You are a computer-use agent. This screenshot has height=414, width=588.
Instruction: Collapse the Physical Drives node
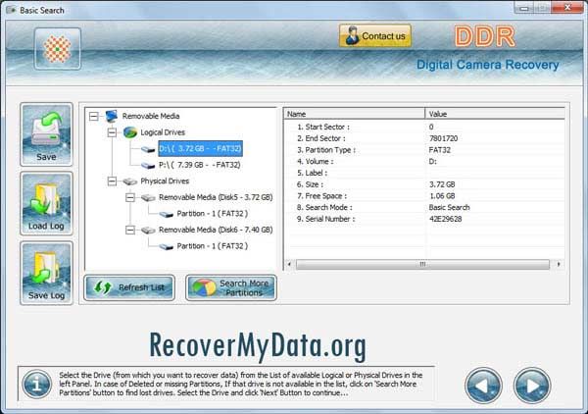click(x=112, y=181)
